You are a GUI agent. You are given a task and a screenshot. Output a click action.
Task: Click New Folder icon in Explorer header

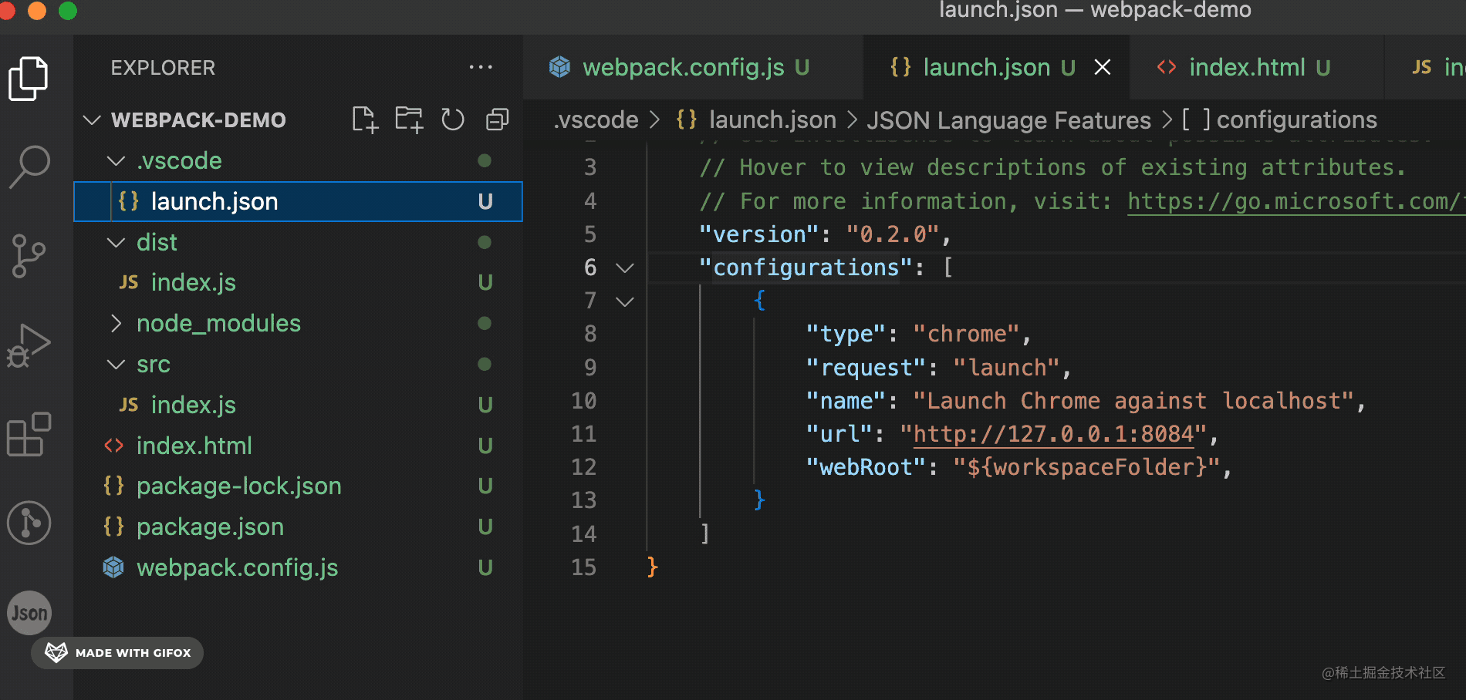(x=409, y=119)
